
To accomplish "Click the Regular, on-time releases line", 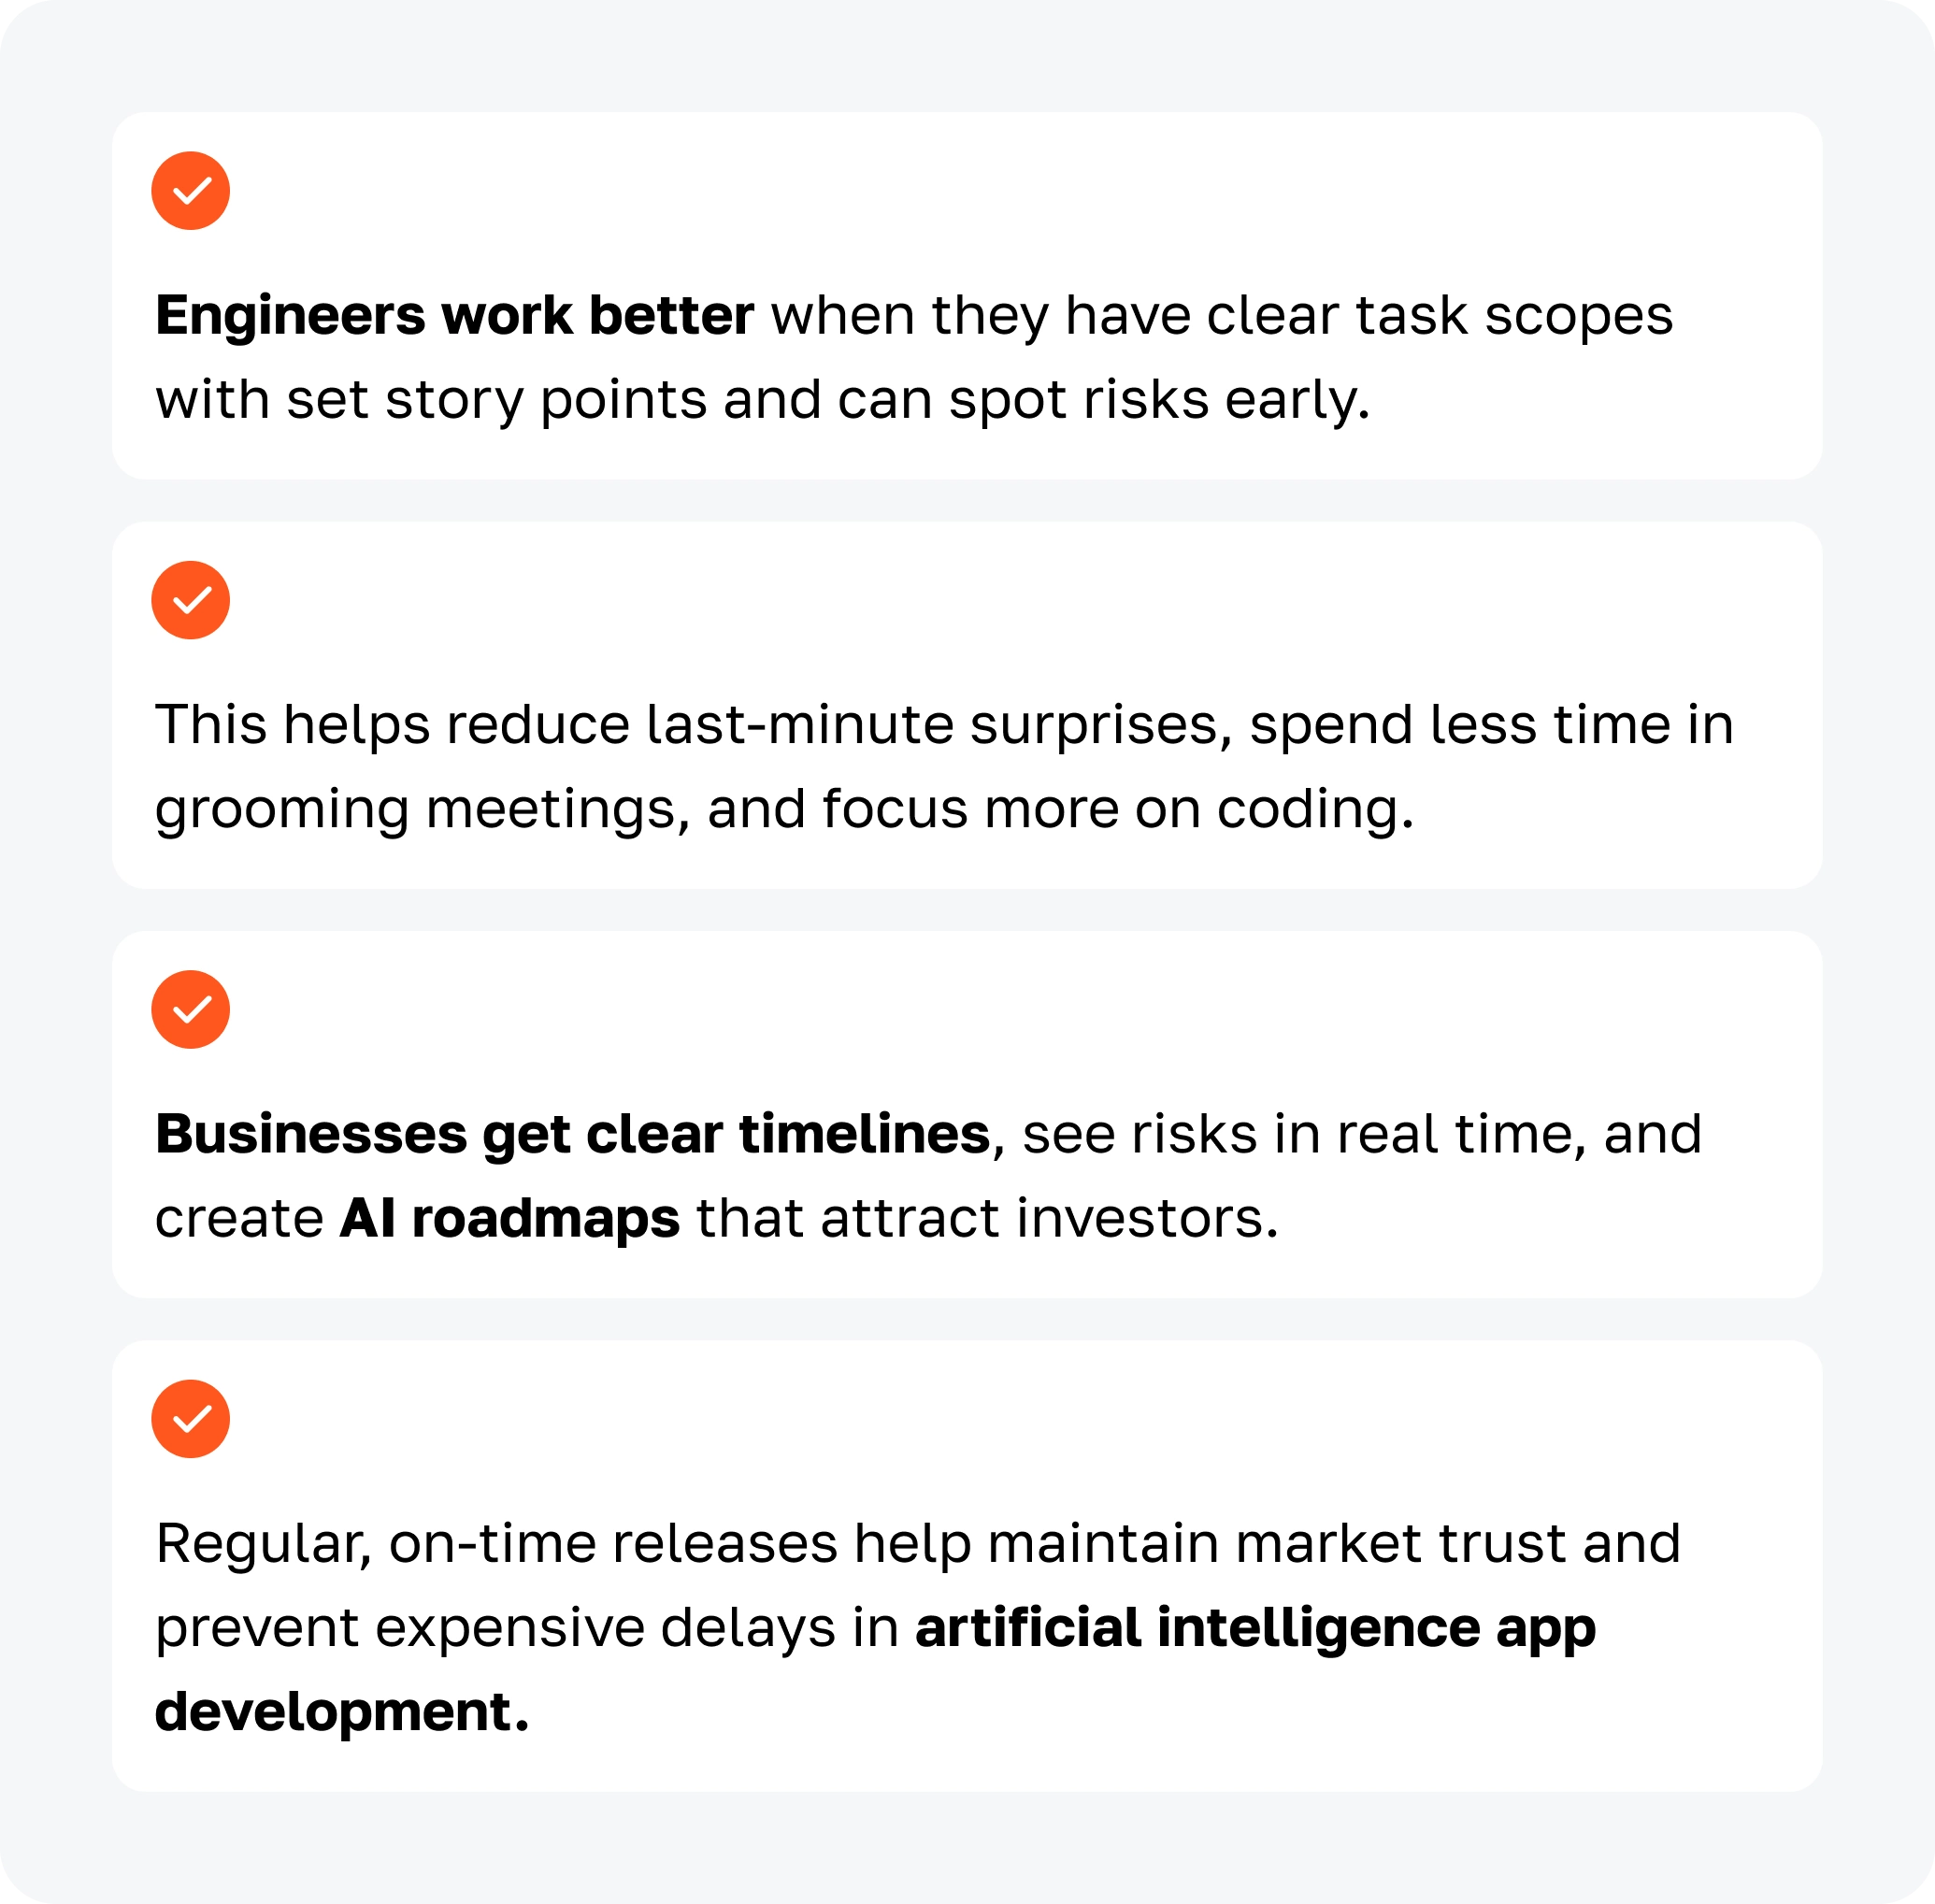I will pos(917,1544).
